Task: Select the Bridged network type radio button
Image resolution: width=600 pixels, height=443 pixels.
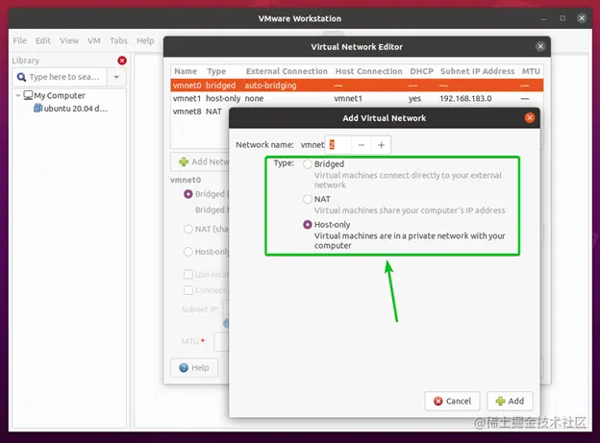Action: 308,164
